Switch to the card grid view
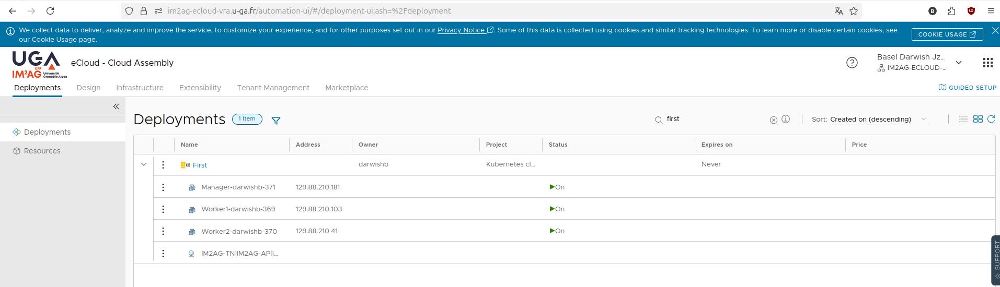This screenshot has height=287, width=1000. click(978, 119)
